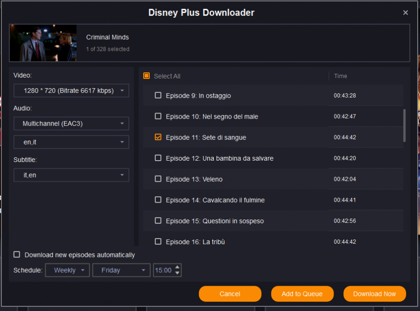
Task: Open the Friday day selector
Action: point(121,270)
